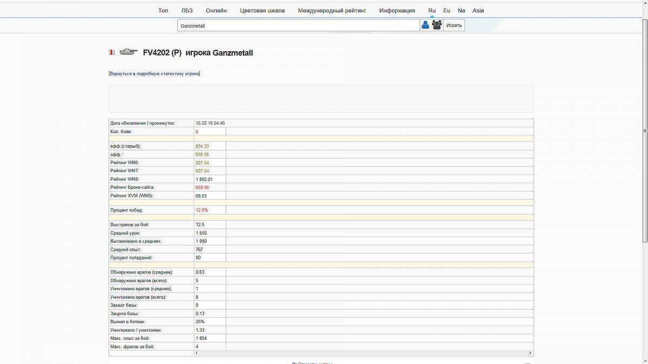This screenshot has height=364, width=648.
Task: Click the clan group search icon
Action: [437, 25]
